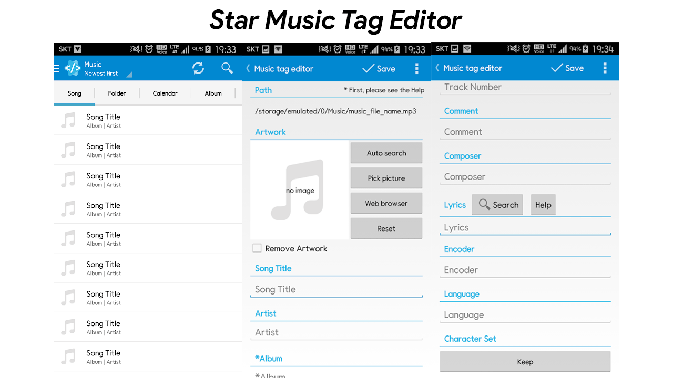Viewport: 673px width, 378px height.
Task: Switch to the Calendar tab
Action: coord(165,93)
